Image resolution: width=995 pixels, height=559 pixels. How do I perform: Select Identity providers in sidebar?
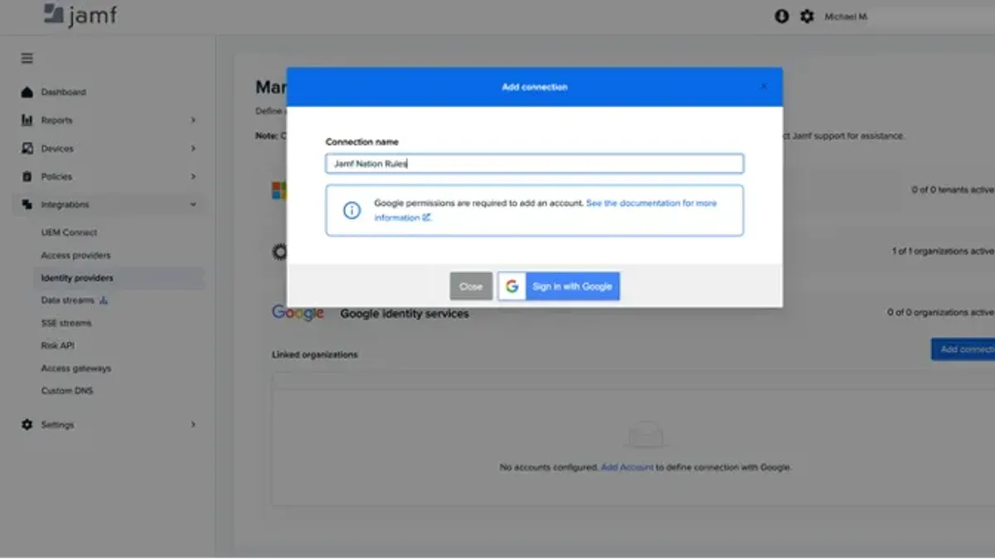tap(77, 278)
